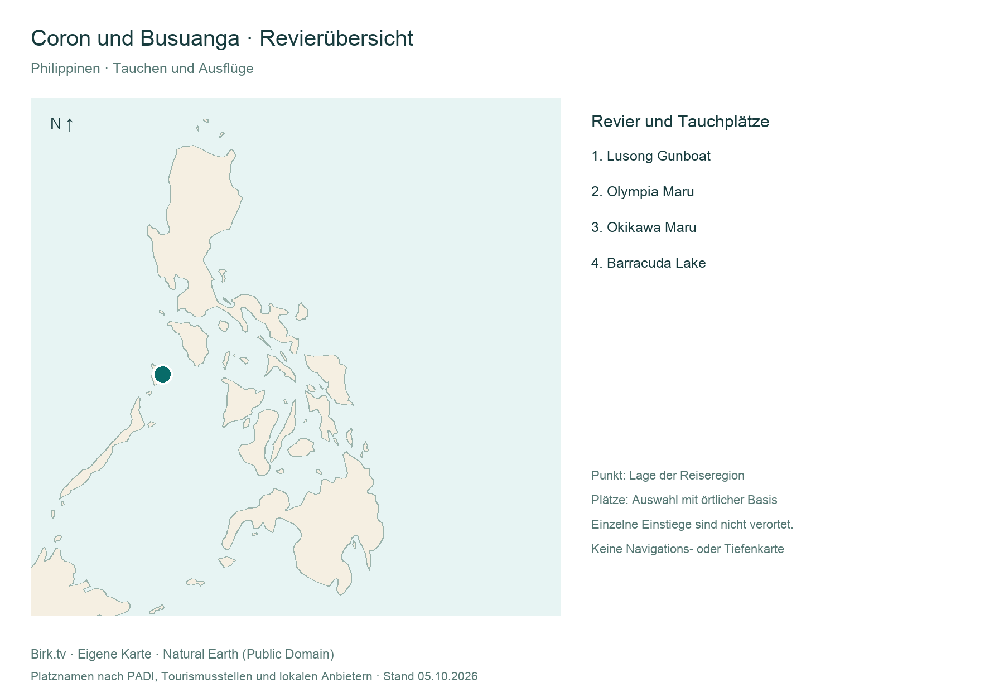Image resolution: width=1004 pixels, height=697 pixels.
Task: Click the Birk.tv Natural Earth credit line
Action: click(x=182, y=654)
